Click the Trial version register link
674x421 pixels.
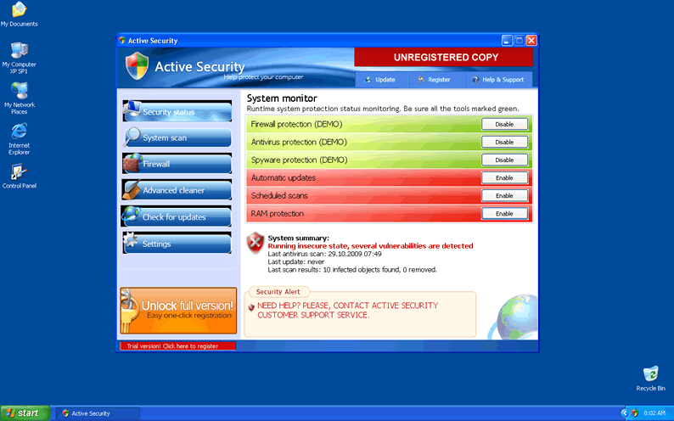tap(177, 346)
